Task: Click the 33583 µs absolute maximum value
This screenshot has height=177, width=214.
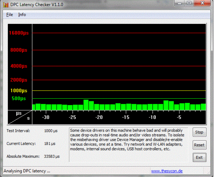Action: [52, 156]
